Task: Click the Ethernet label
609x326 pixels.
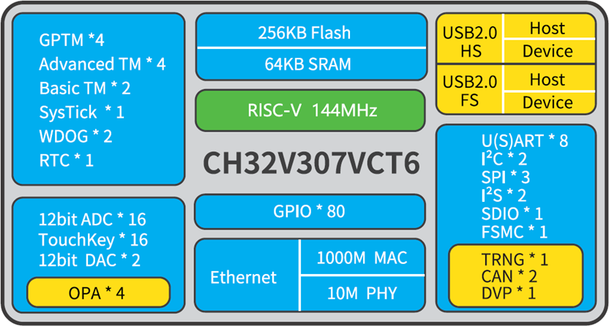Action: 244,277
